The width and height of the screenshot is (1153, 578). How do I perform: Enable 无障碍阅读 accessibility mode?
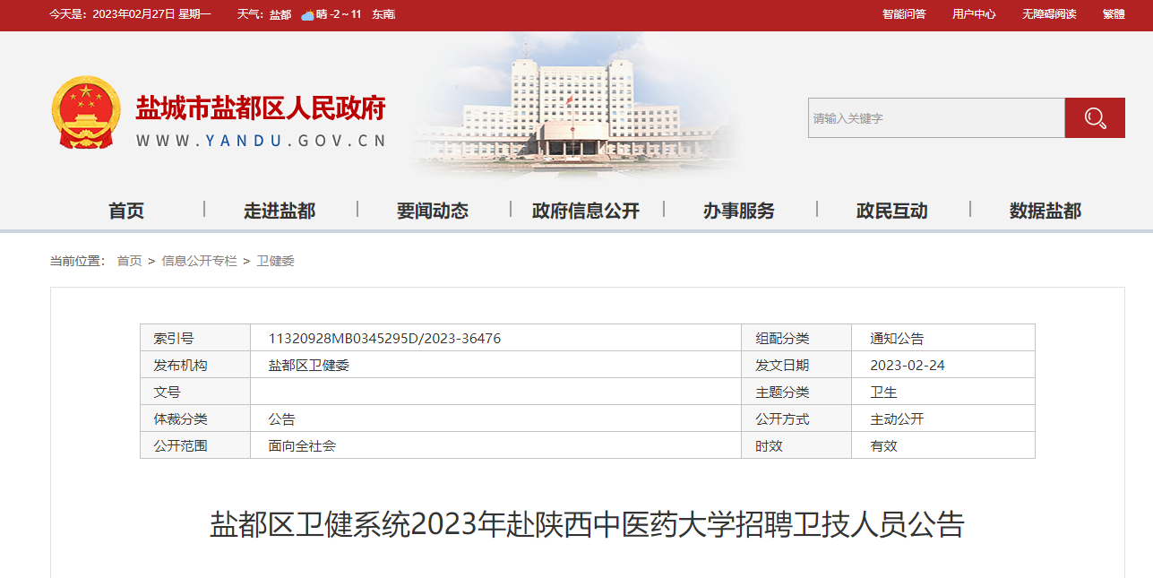click(1049, 14)
